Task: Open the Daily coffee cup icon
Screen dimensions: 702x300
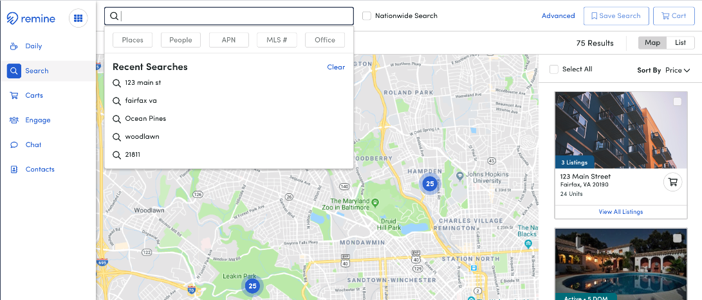Action: tap(14, 46)
